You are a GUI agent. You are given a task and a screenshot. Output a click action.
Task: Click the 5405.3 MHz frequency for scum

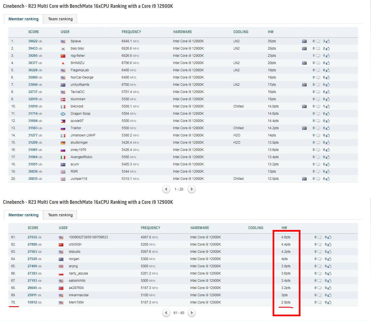(130, 164)
